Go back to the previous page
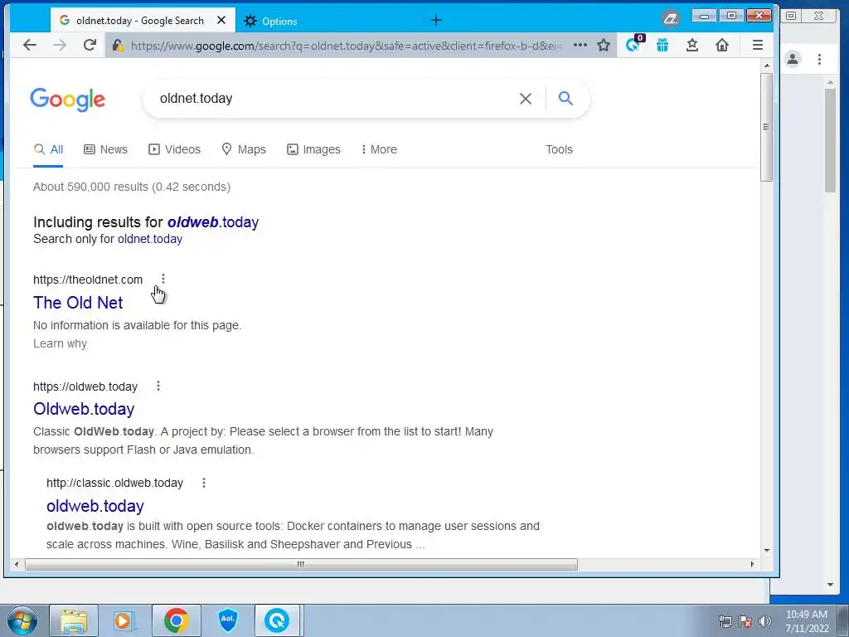Screen dimensions: 849x637 pyautogui.click(x=30, y=45)
